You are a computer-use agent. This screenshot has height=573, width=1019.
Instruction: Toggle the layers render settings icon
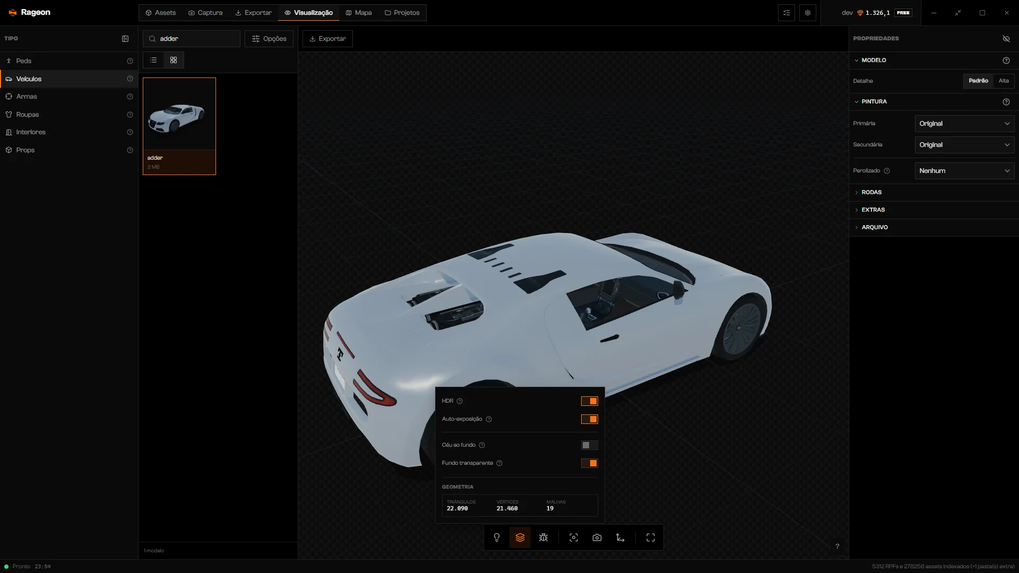point(520,537)
